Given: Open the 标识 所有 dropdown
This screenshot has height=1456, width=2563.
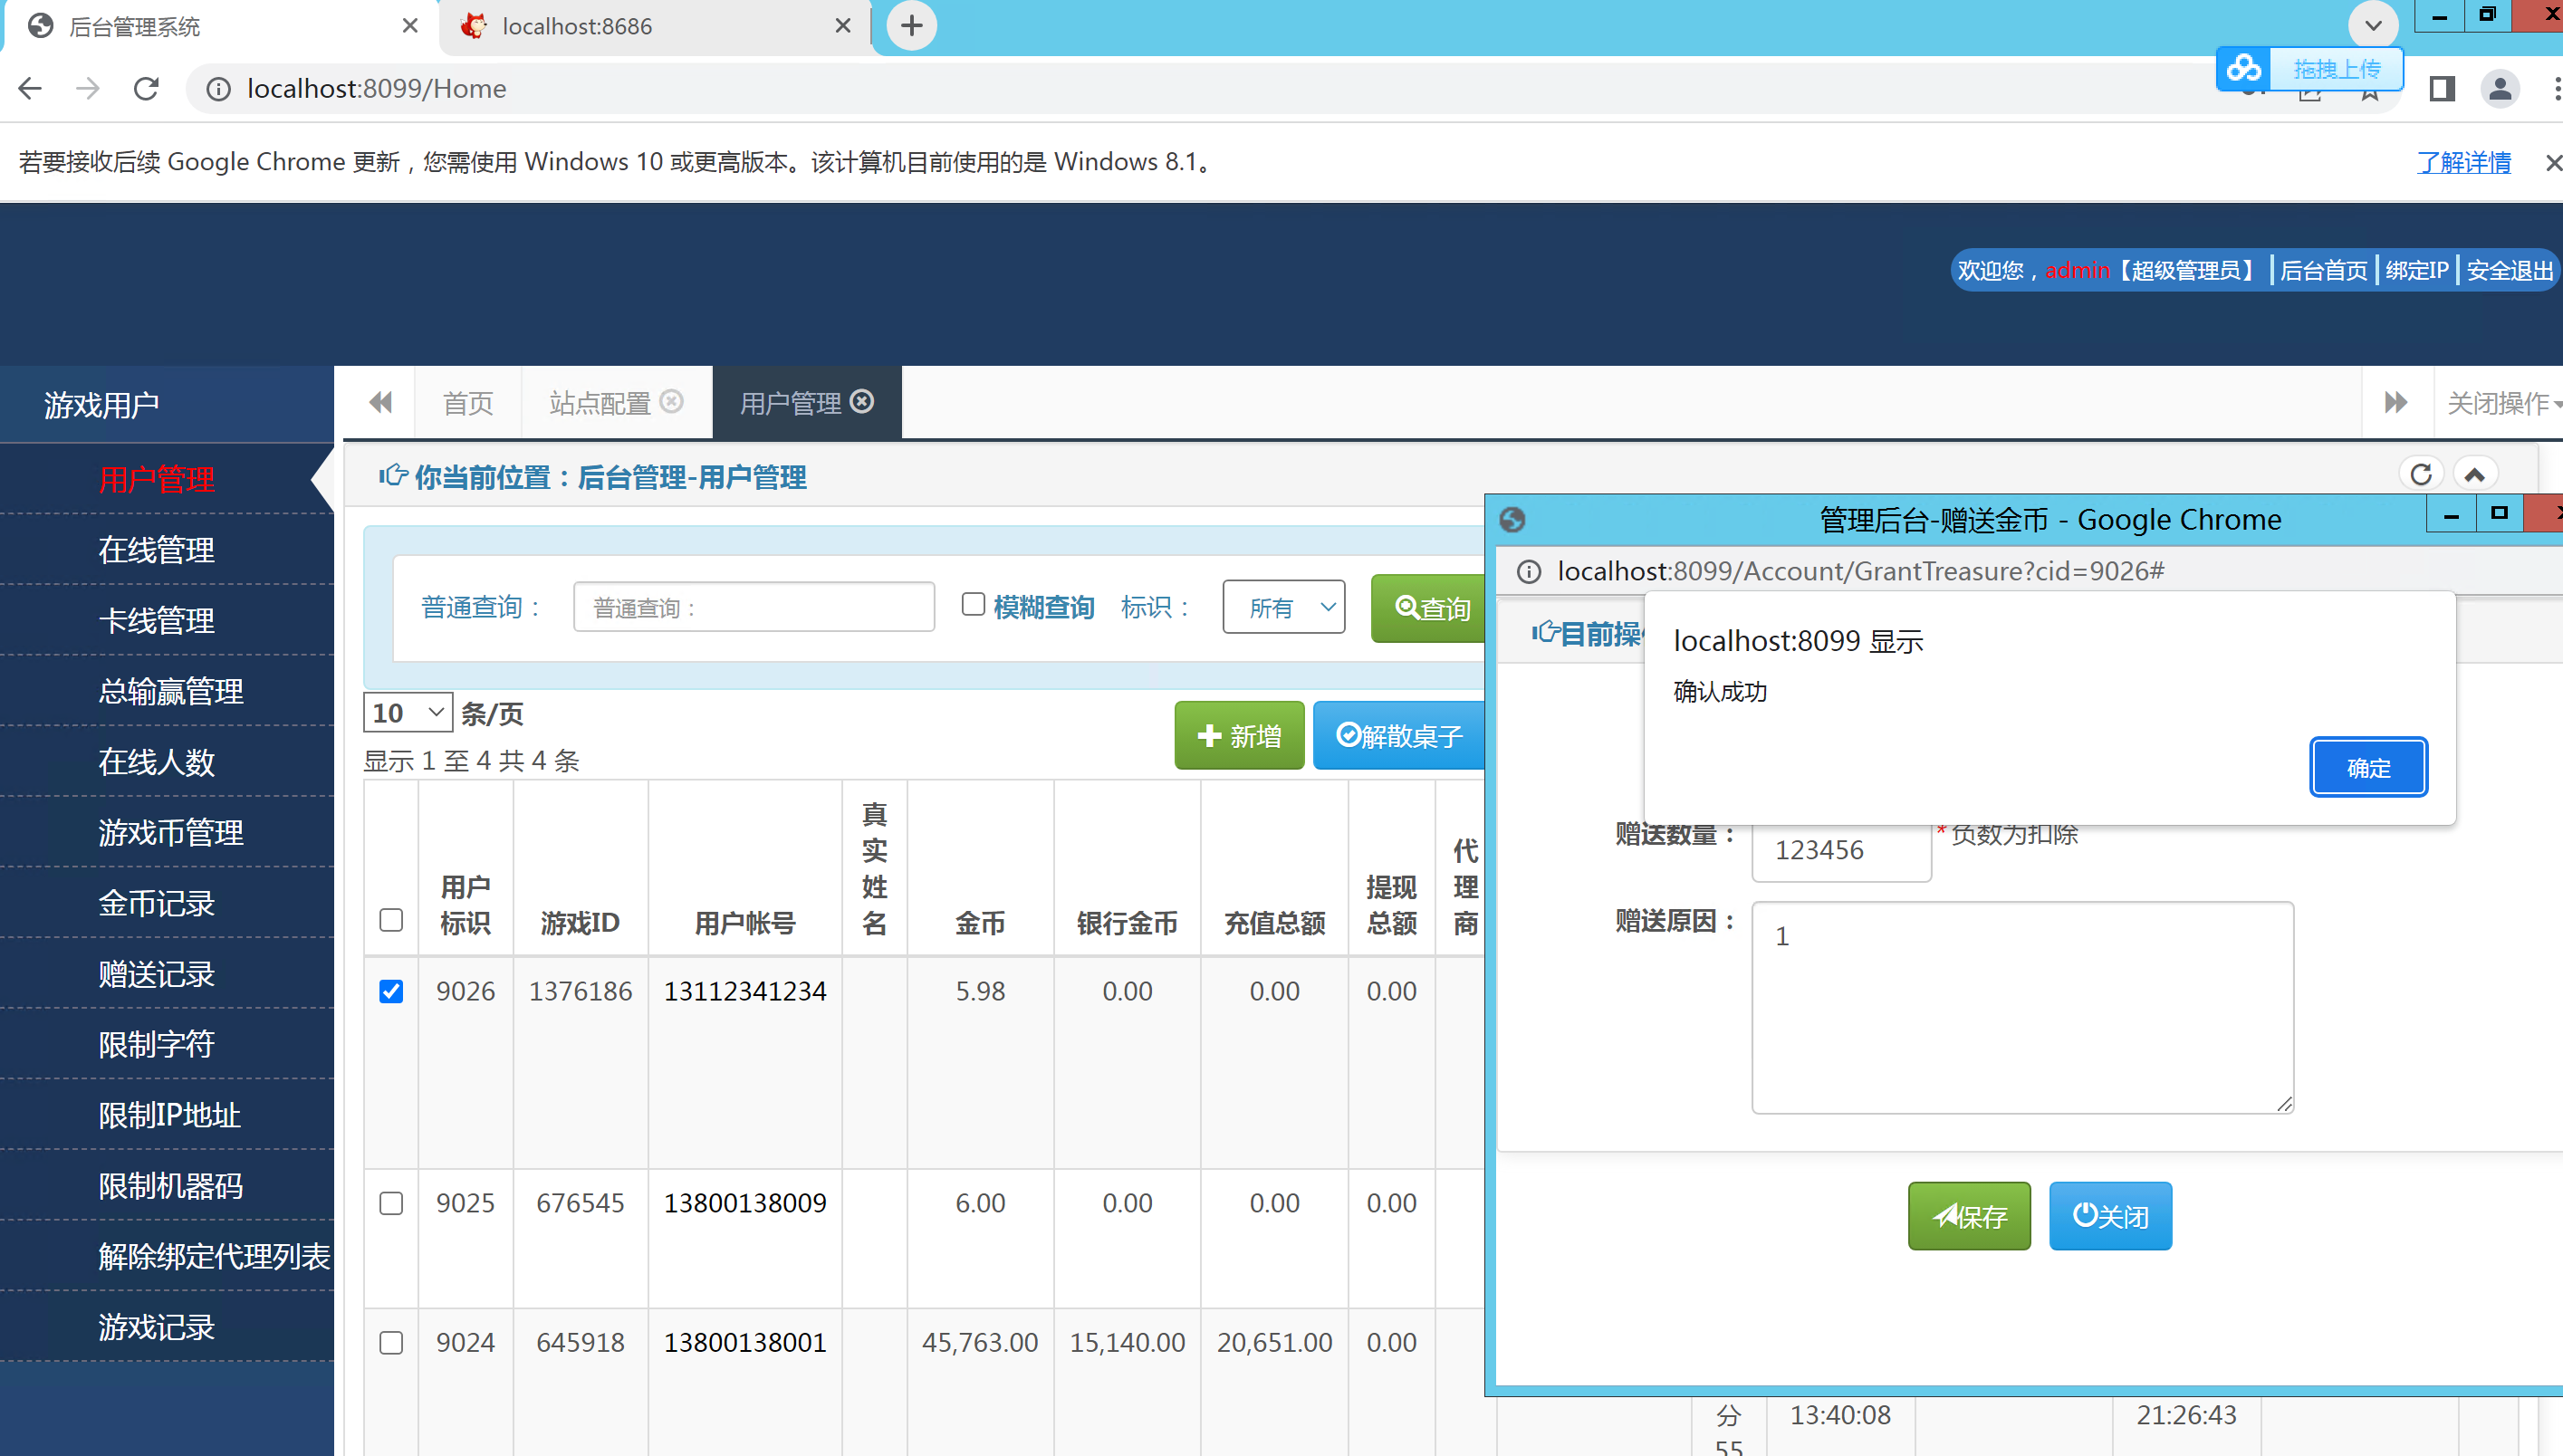Looking at the screenshot, I should [1284, 607].
